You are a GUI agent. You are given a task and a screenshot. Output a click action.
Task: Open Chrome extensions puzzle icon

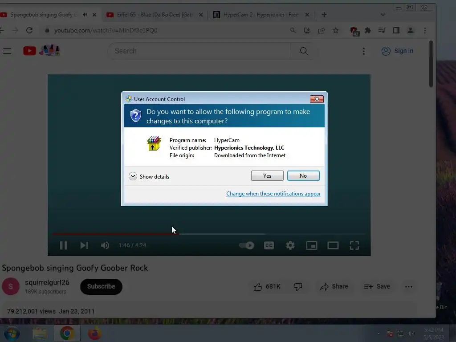point(367,30)
